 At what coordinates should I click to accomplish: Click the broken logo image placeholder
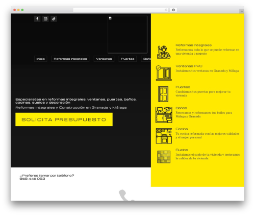127,35
